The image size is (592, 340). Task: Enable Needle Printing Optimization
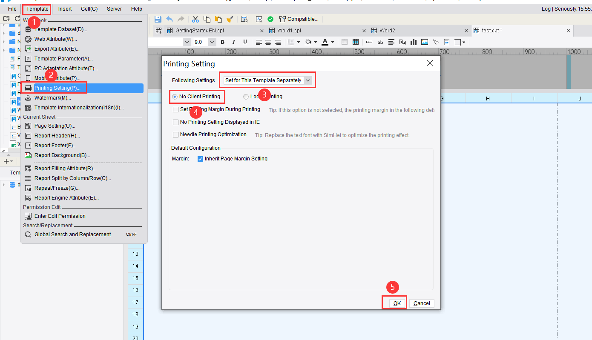click(175, 134)
